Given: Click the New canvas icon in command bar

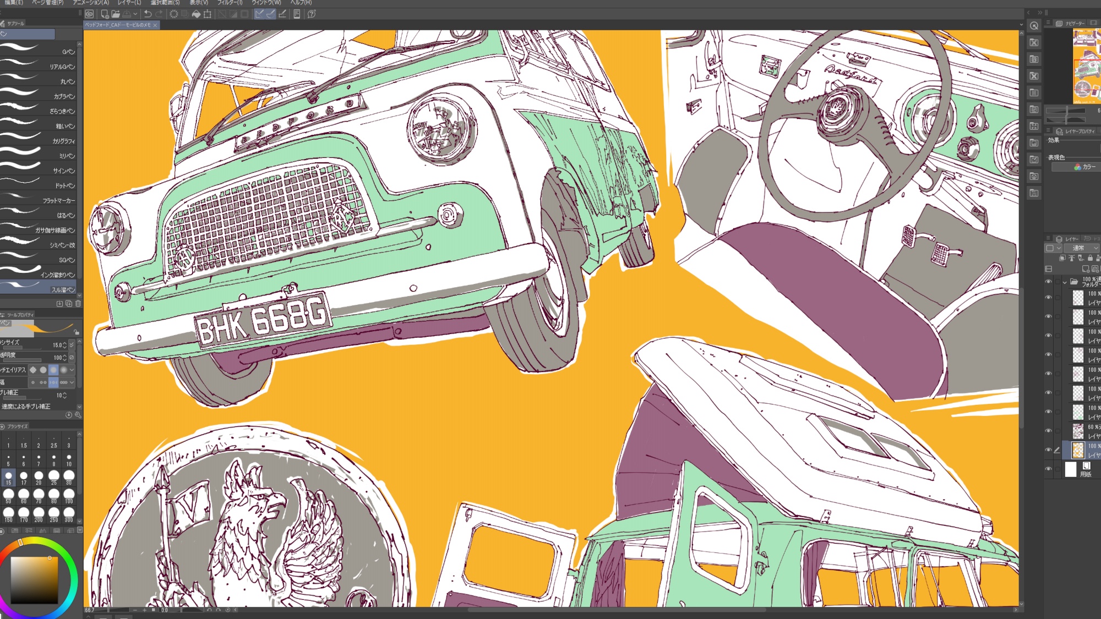Looking at the screenshot, I should (104, 14).
